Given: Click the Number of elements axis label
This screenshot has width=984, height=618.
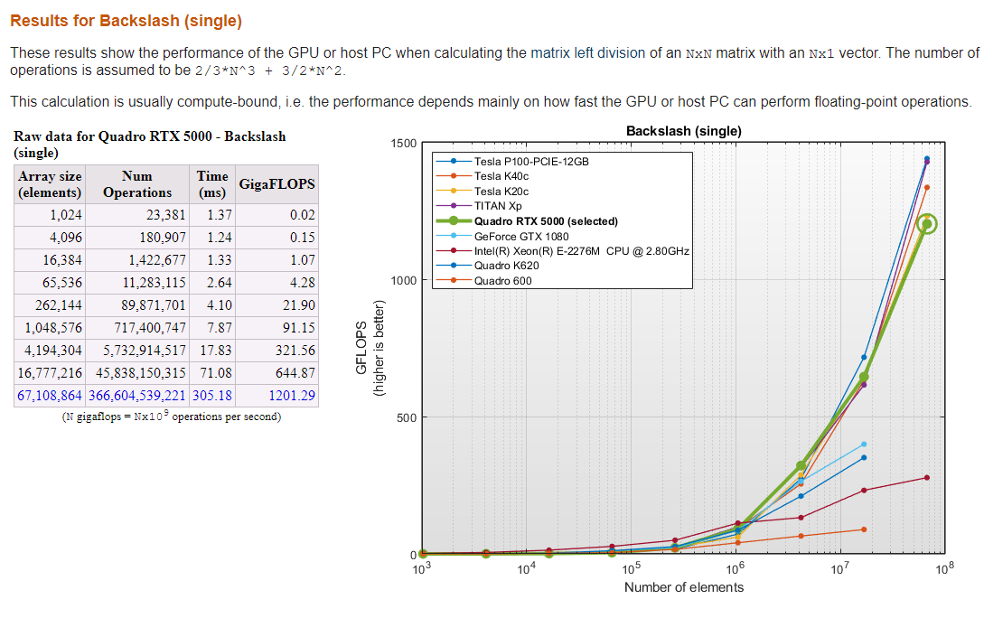Looking at the screenshot, I should tap(683, 587).
